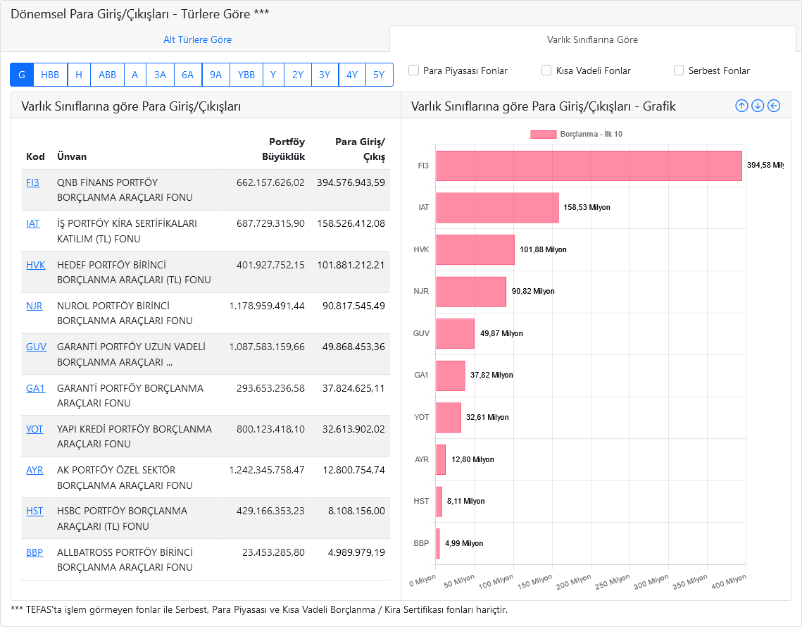This screenshot has height=627, width=802.
Task: Toggle the Borçlanma - İlk 10 legend swatch
Action: tap(543, 134)
